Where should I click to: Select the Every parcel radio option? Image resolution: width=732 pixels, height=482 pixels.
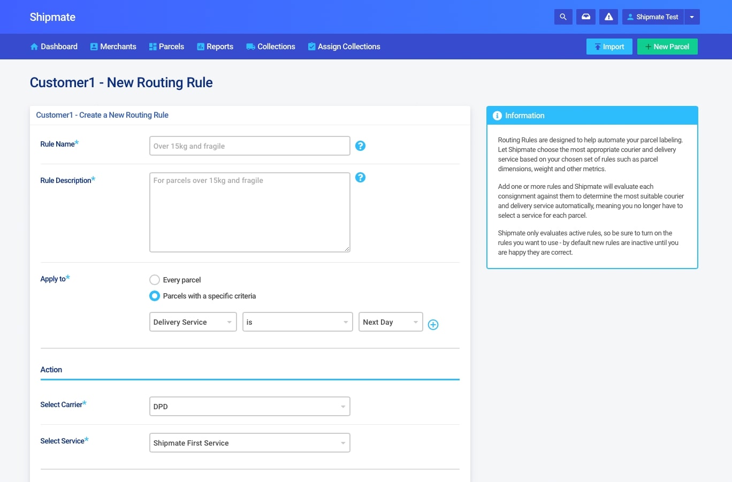pyautogui.click(x=155, y=280)
